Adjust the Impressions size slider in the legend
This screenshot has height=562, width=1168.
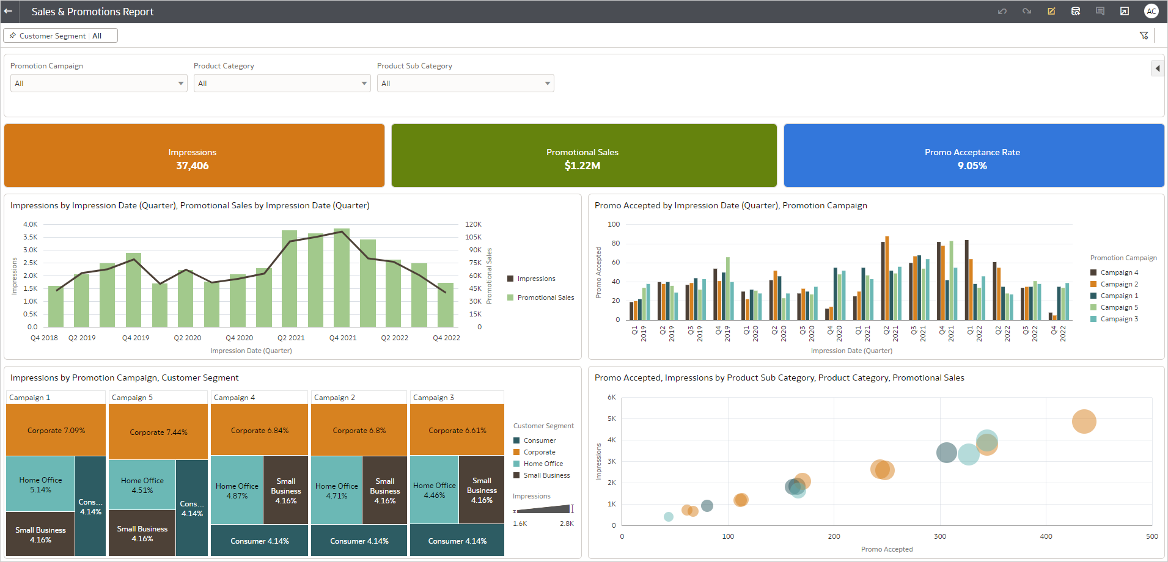tap(544, 508)
